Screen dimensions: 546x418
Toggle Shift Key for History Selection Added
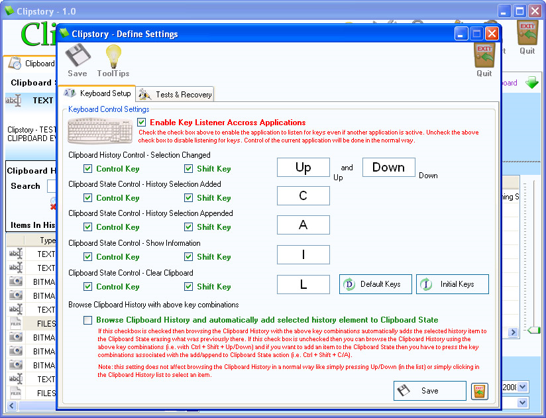[x=188, y=198]
